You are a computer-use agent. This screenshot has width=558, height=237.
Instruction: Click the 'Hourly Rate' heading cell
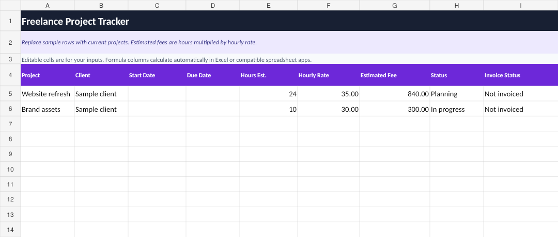pyautogui.click(x=329, y=75)
